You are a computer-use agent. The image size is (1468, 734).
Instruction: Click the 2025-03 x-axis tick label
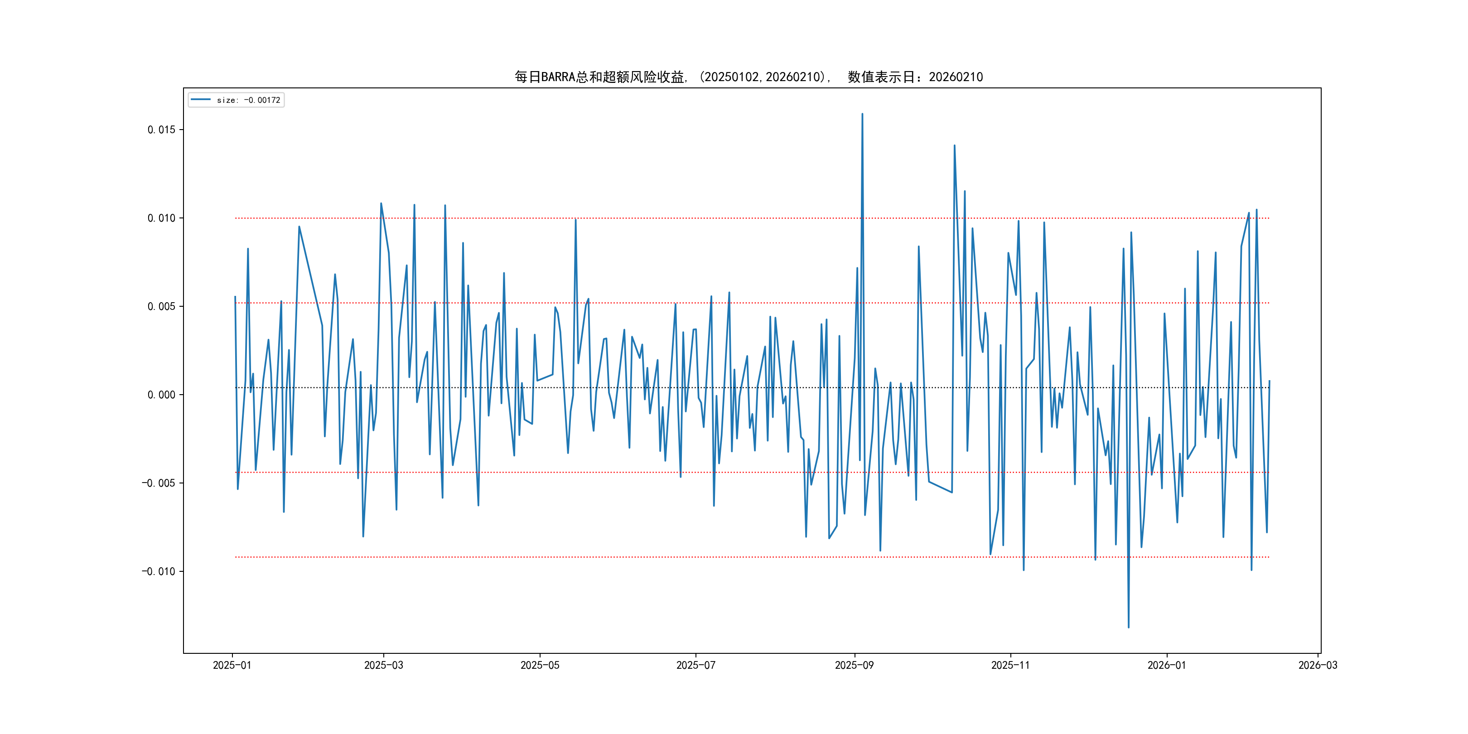tap(383, 665)
